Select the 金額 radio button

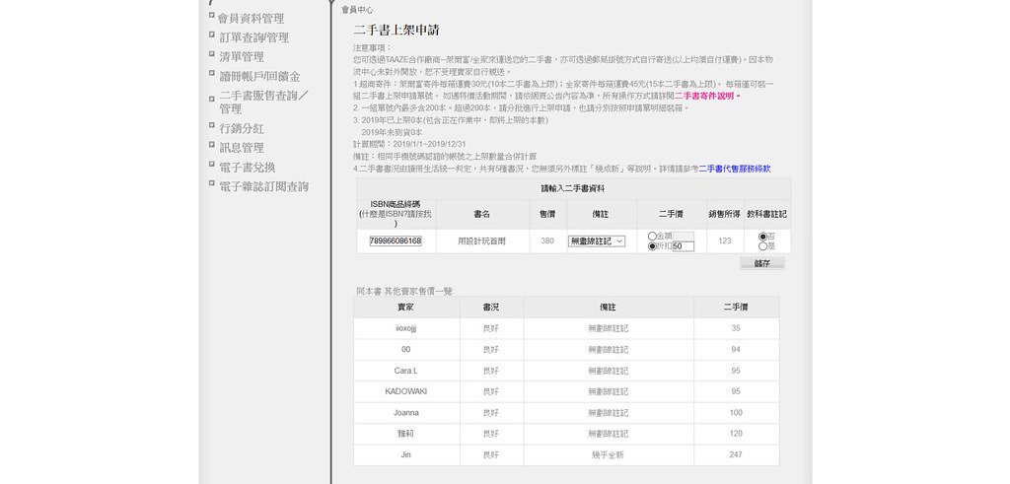point(652,237)
